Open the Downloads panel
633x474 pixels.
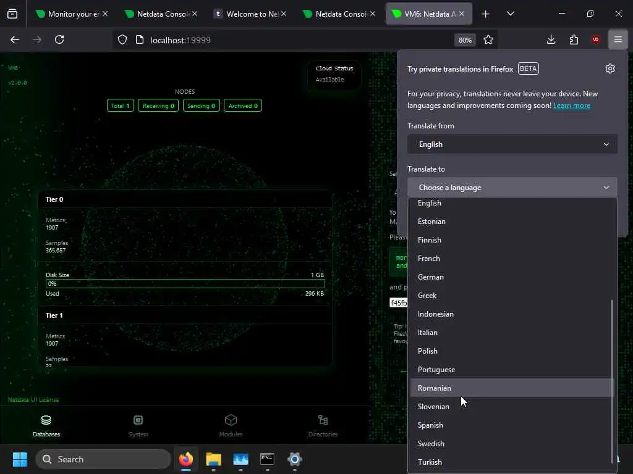pos(551,39)
